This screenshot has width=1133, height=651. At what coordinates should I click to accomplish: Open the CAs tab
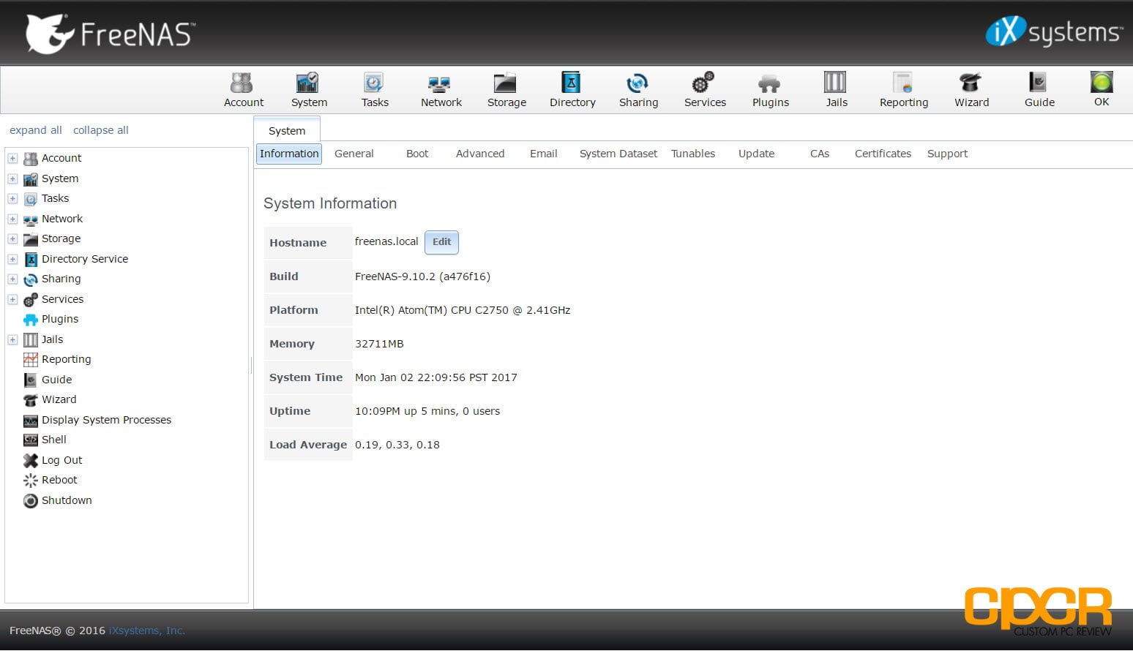coord(820,154)
